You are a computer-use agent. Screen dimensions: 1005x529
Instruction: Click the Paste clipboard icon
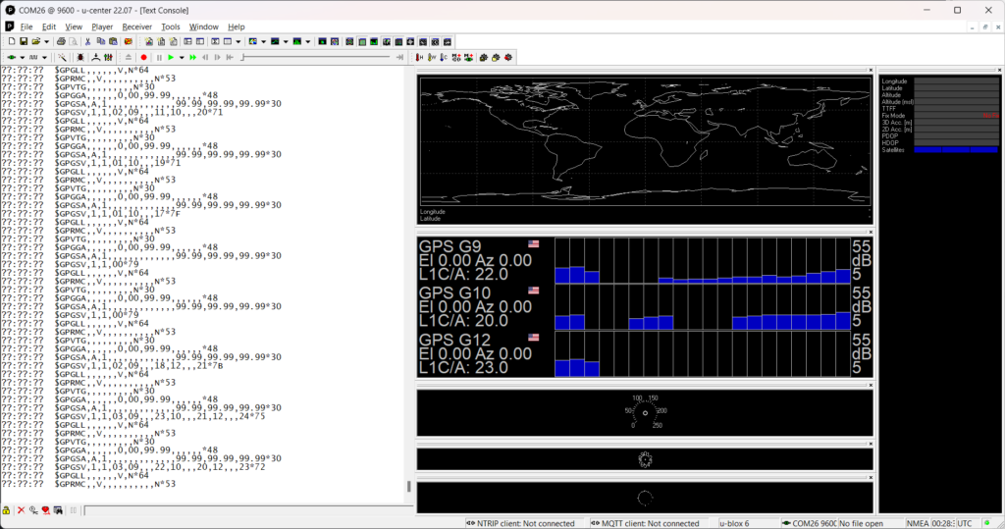pos(113,41)
